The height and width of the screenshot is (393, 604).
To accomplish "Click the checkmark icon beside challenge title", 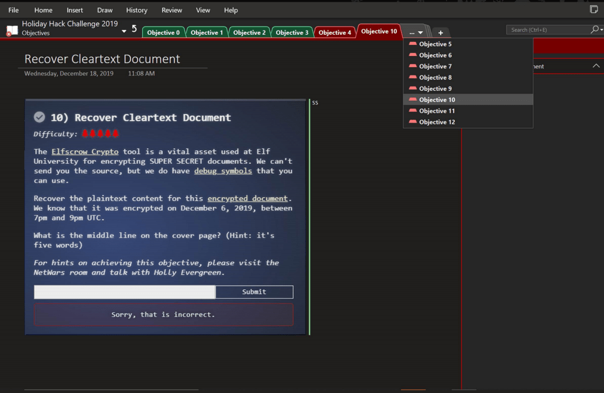I will point(40,117).
